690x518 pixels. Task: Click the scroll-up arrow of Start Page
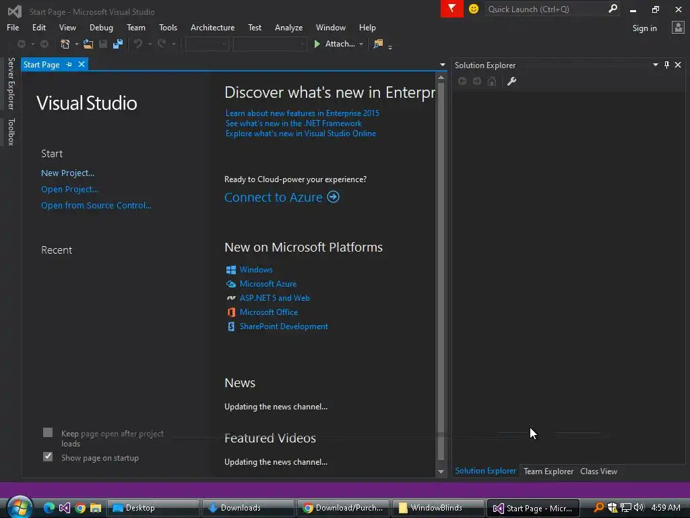tap(441, 78)
